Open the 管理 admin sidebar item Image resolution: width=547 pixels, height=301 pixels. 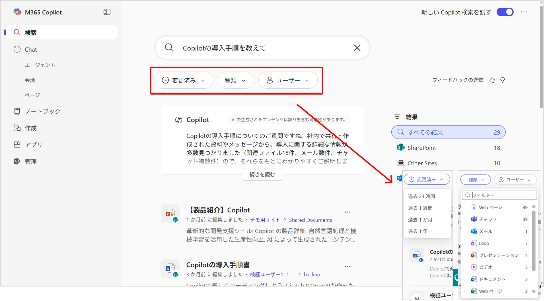coord(31,162)
